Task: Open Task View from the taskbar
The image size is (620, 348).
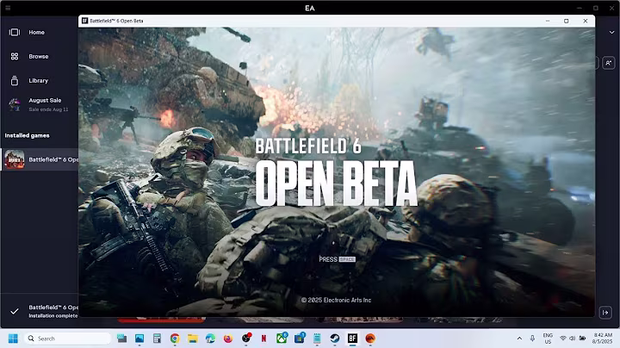Action: click(121, 339)
